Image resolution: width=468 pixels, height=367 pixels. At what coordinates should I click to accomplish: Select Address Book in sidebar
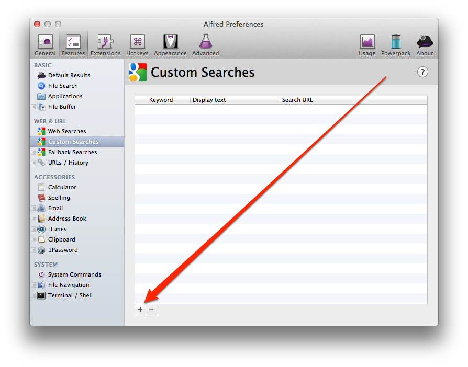(x=77, y=219)
